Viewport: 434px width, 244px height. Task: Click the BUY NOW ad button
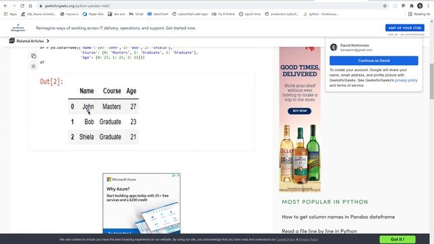coord(300,111)
